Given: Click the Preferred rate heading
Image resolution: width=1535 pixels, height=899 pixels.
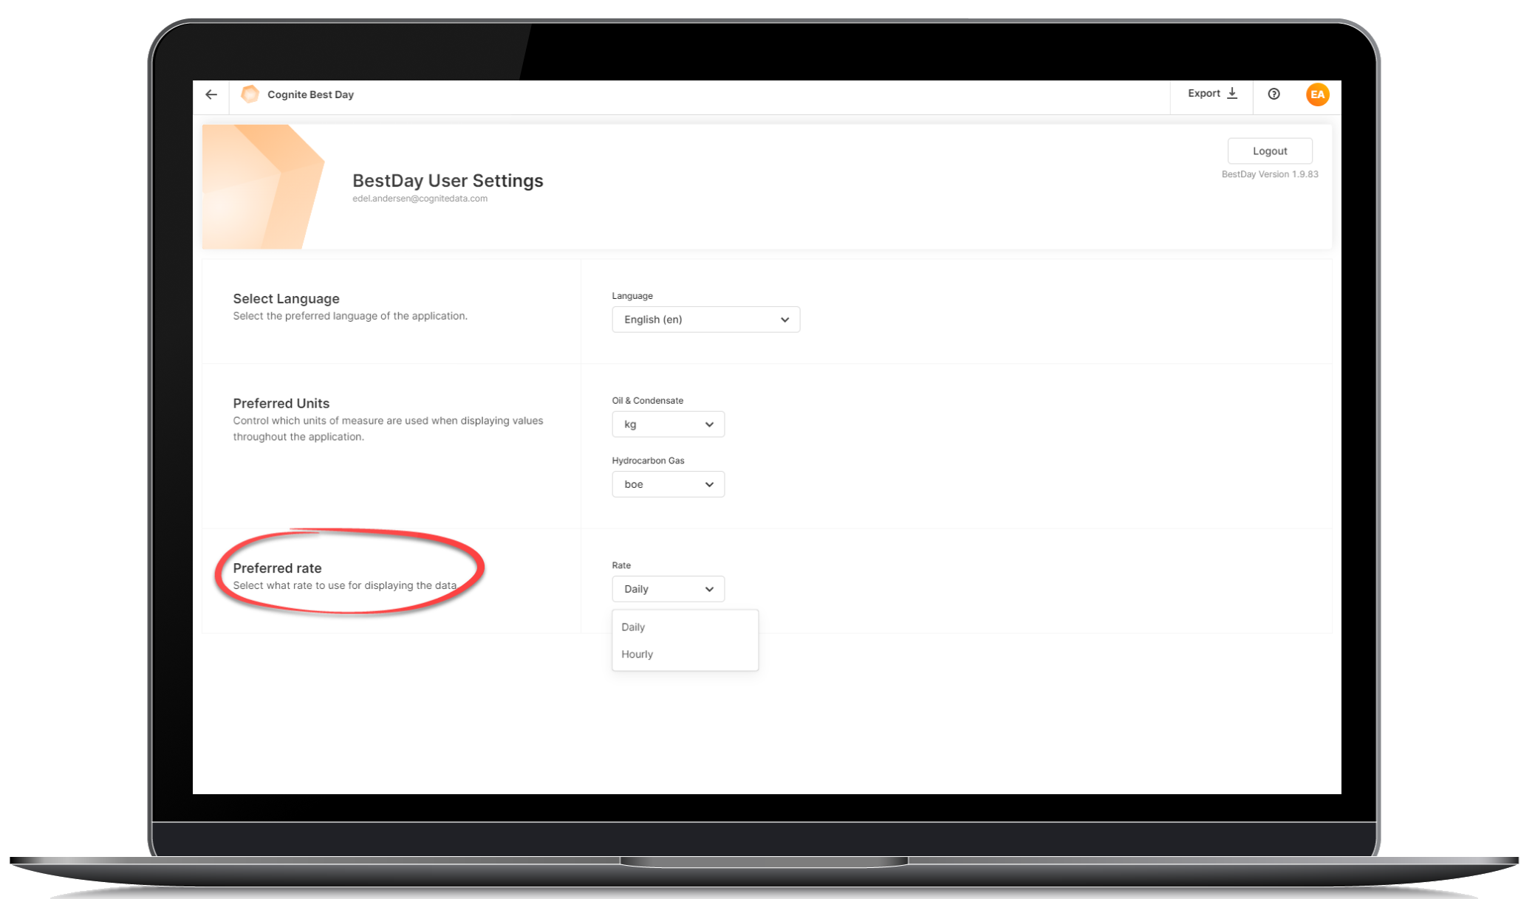Looking at the screenshot, I should pyautogui.click(x=277, y=568).
